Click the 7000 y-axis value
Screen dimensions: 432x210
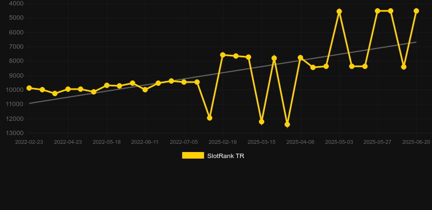(16, 46)
